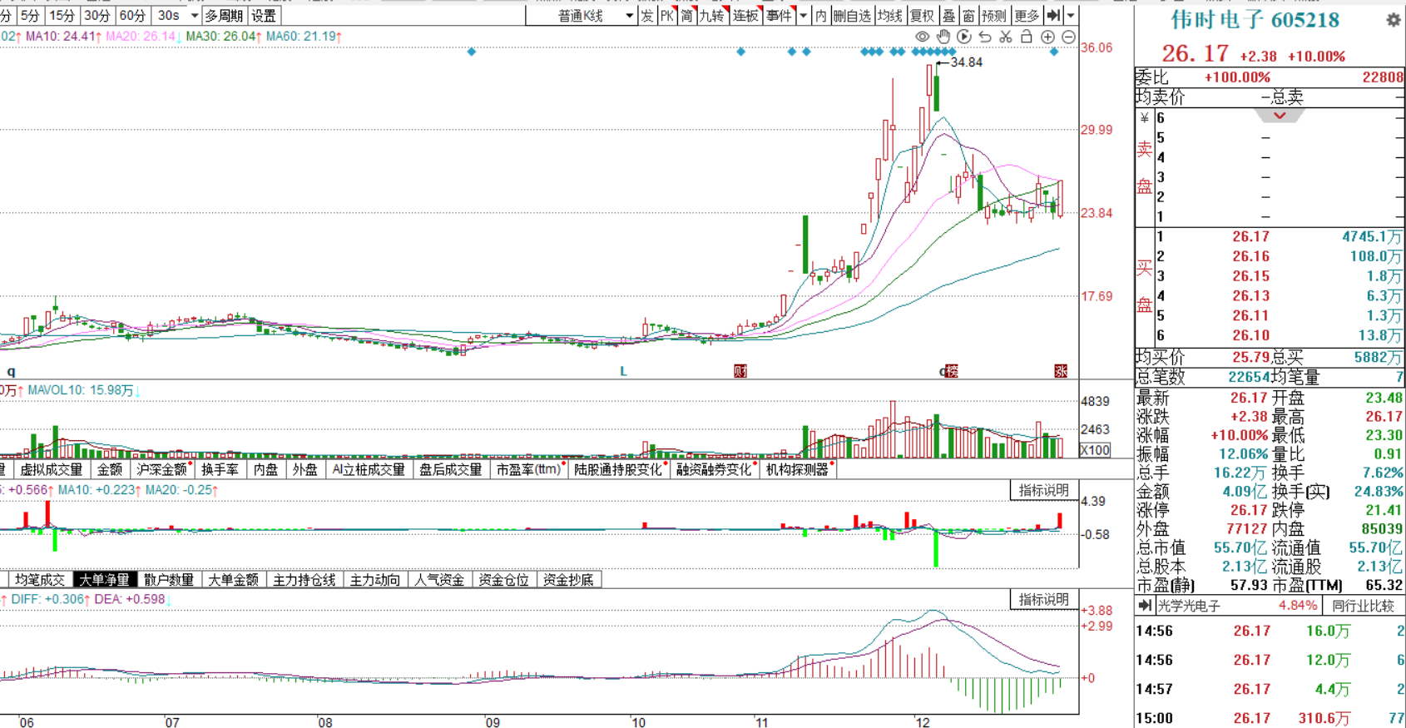Click the 预测 forecast button
Viewport: 1406px width, 728px height.
(994, 15)
